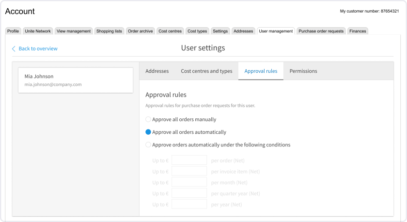Open the Permissions tab

tap(303, 71)
